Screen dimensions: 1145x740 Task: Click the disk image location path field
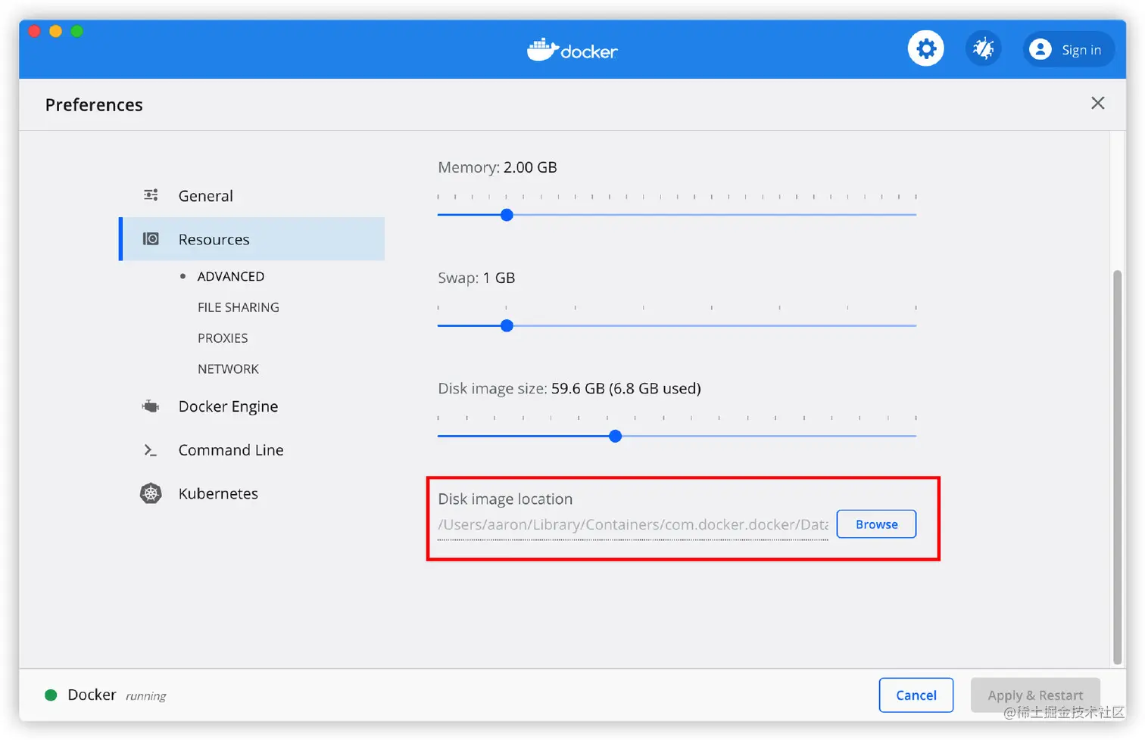[633, 525]
